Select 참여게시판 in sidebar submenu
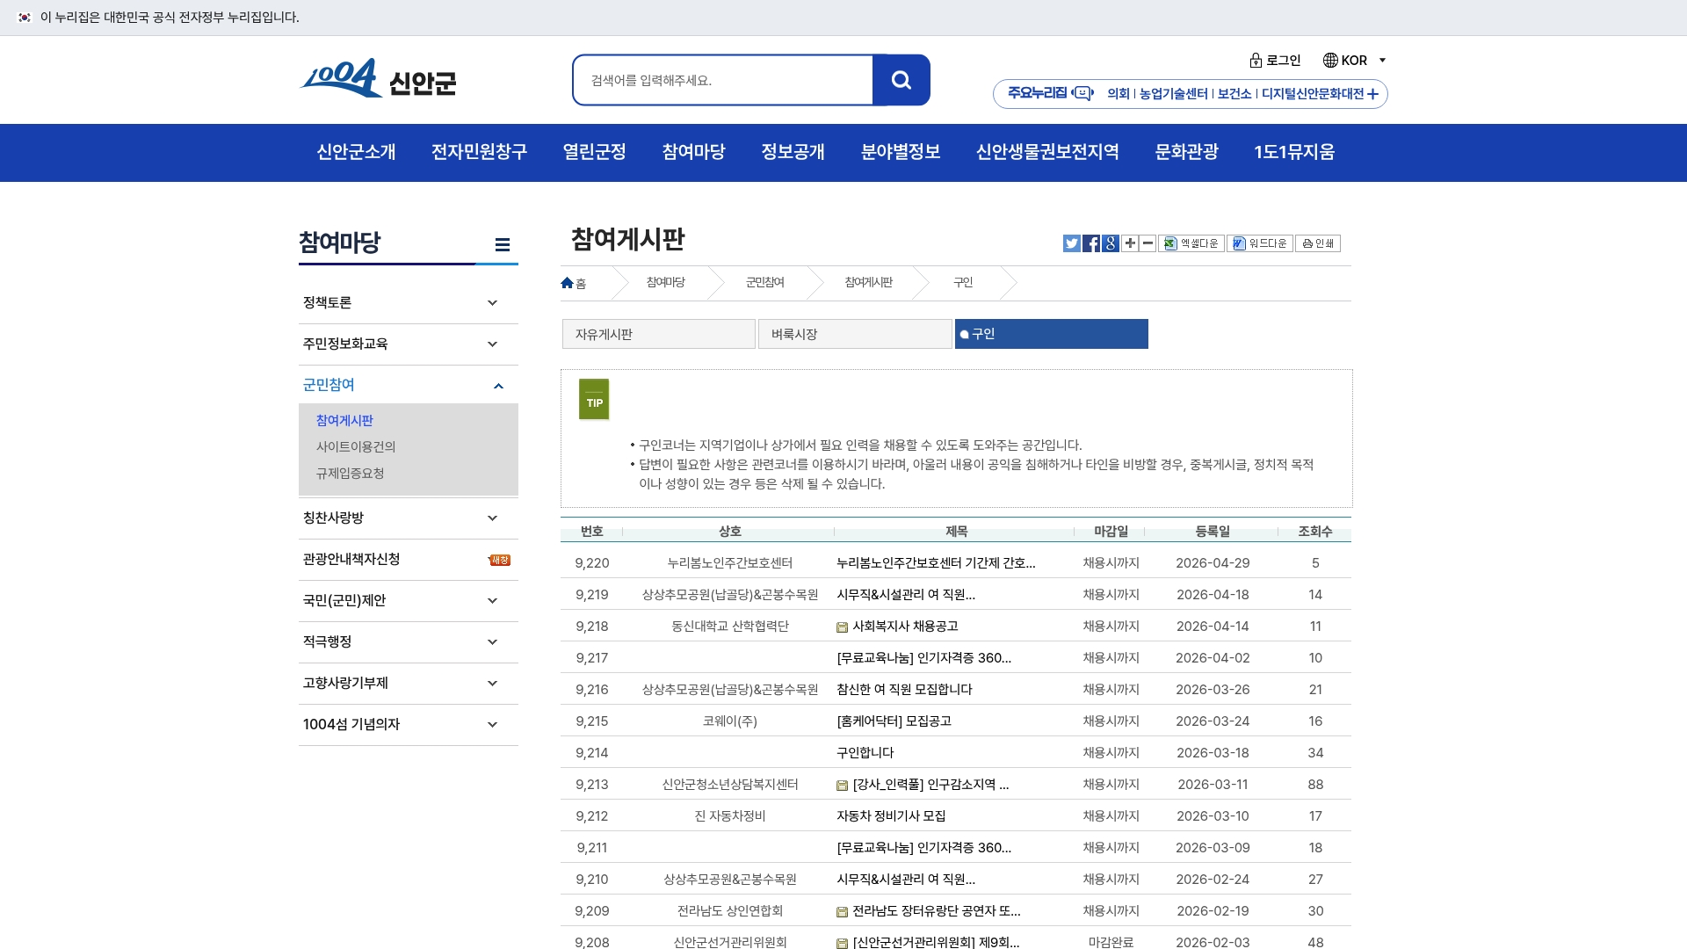 click(344, 421)
